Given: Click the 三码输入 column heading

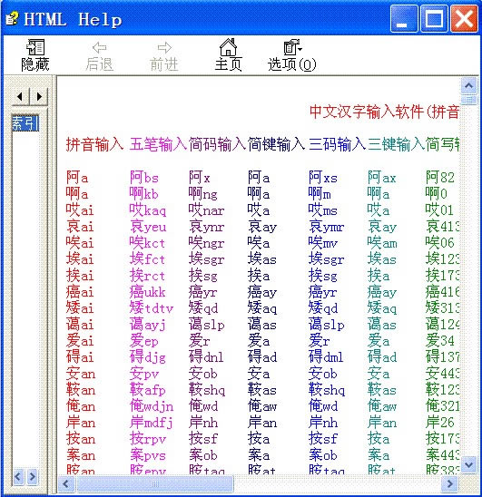Looking at the screenshot, I should 338,144.
